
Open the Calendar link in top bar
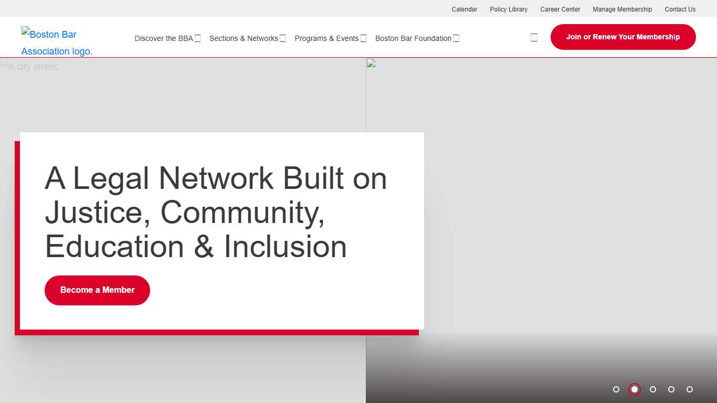tap(465, 9)
